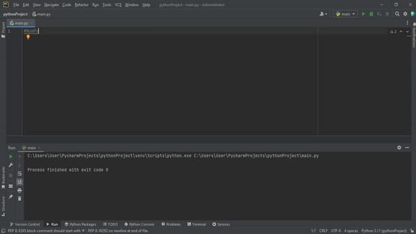Image resolution: width=416 pixels, height=234 pixels.
Task: Pin the Run tab
Action: pos(10,196)
